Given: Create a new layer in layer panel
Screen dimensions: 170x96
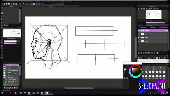Looking at the screenshot, I should (139, 53).
